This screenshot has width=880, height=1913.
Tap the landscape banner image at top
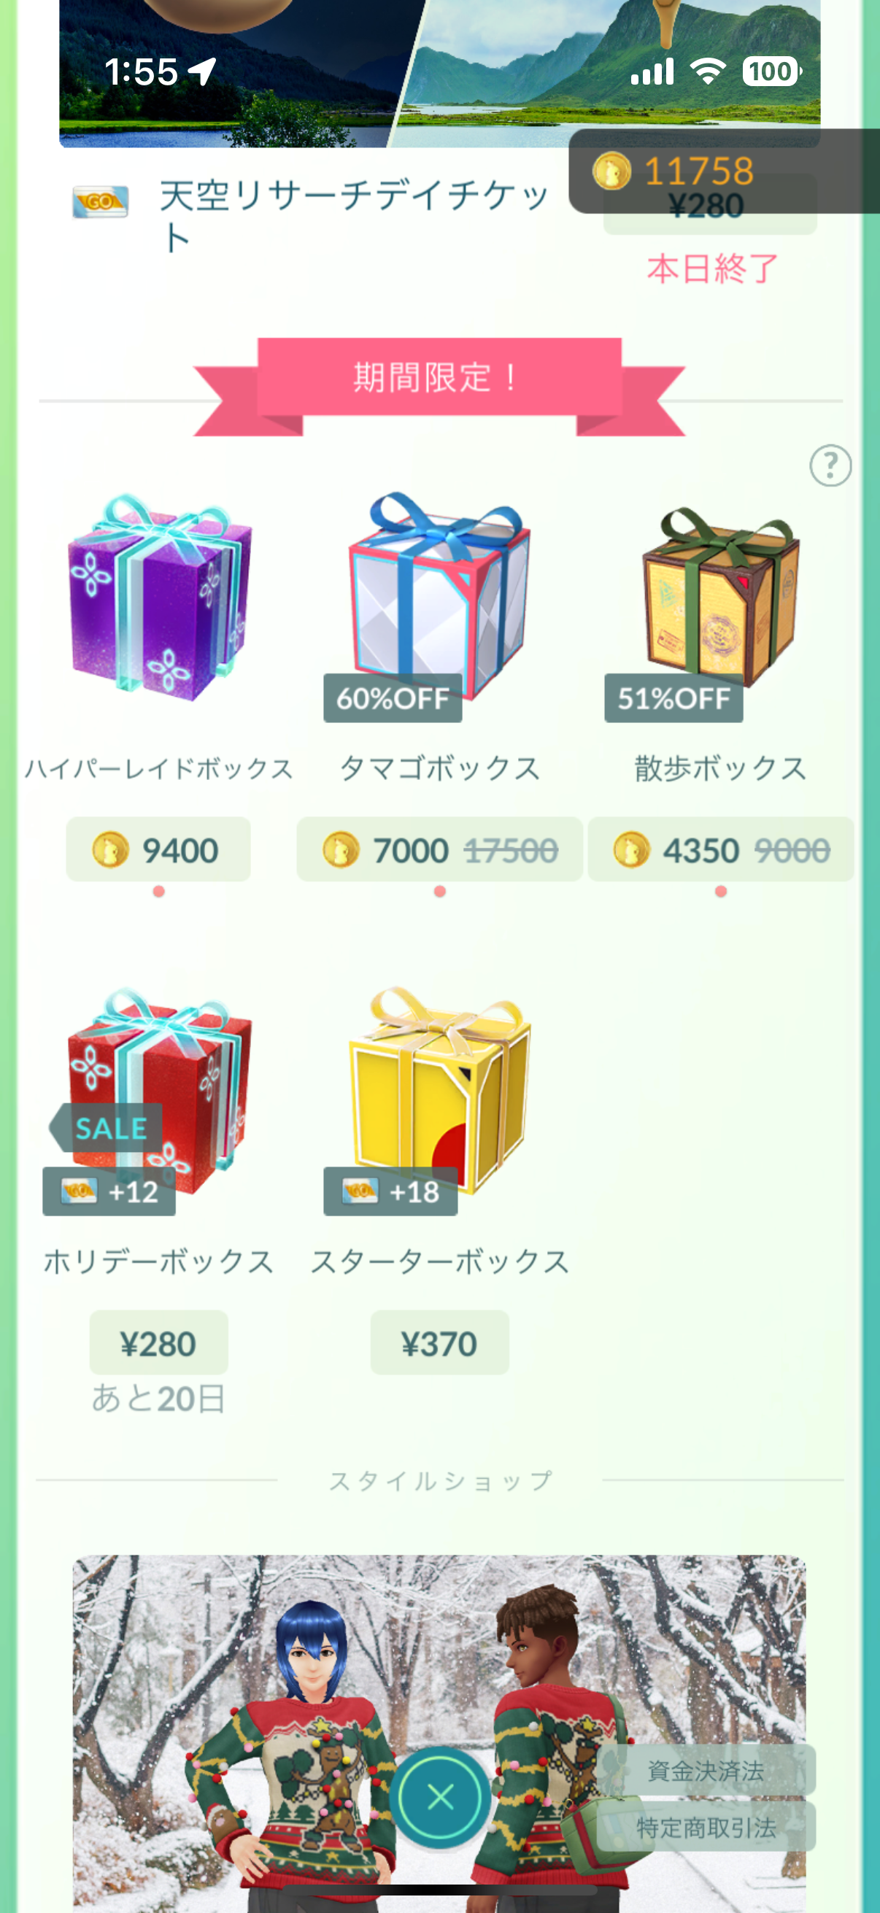pyautogui.click(x=439, y=74)
